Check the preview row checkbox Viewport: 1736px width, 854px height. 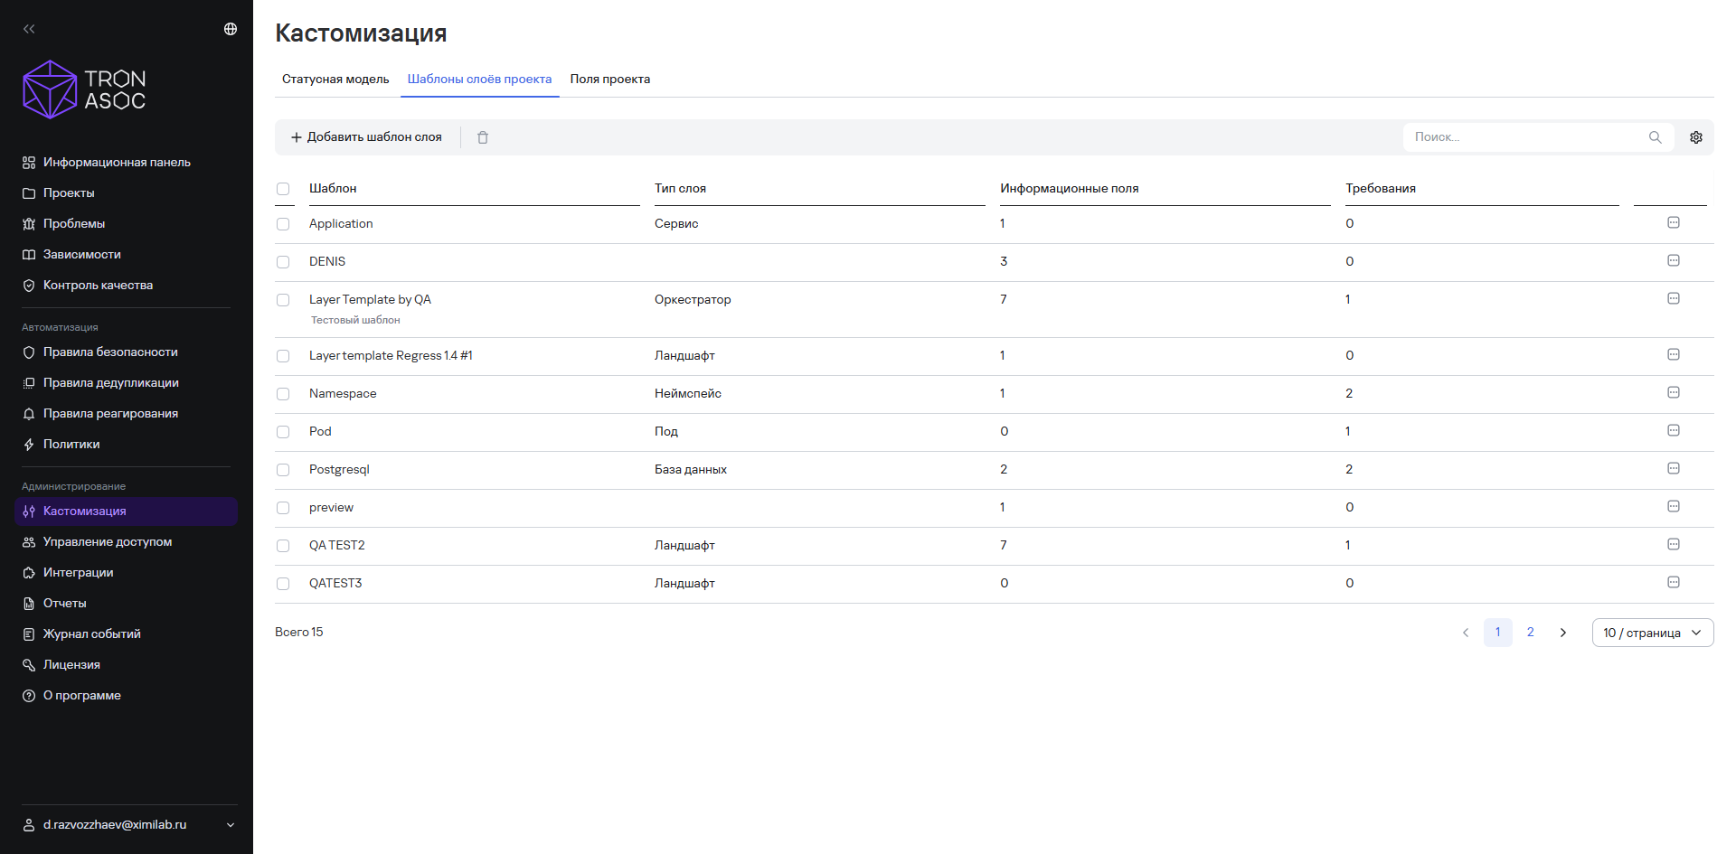tap(283, 508)
